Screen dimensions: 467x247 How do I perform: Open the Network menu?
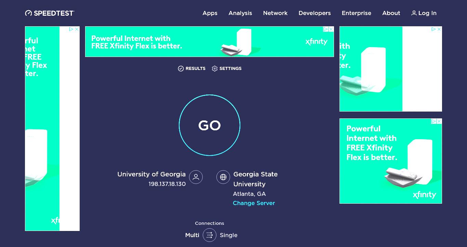pyautogui.click(x=275, y=13)
